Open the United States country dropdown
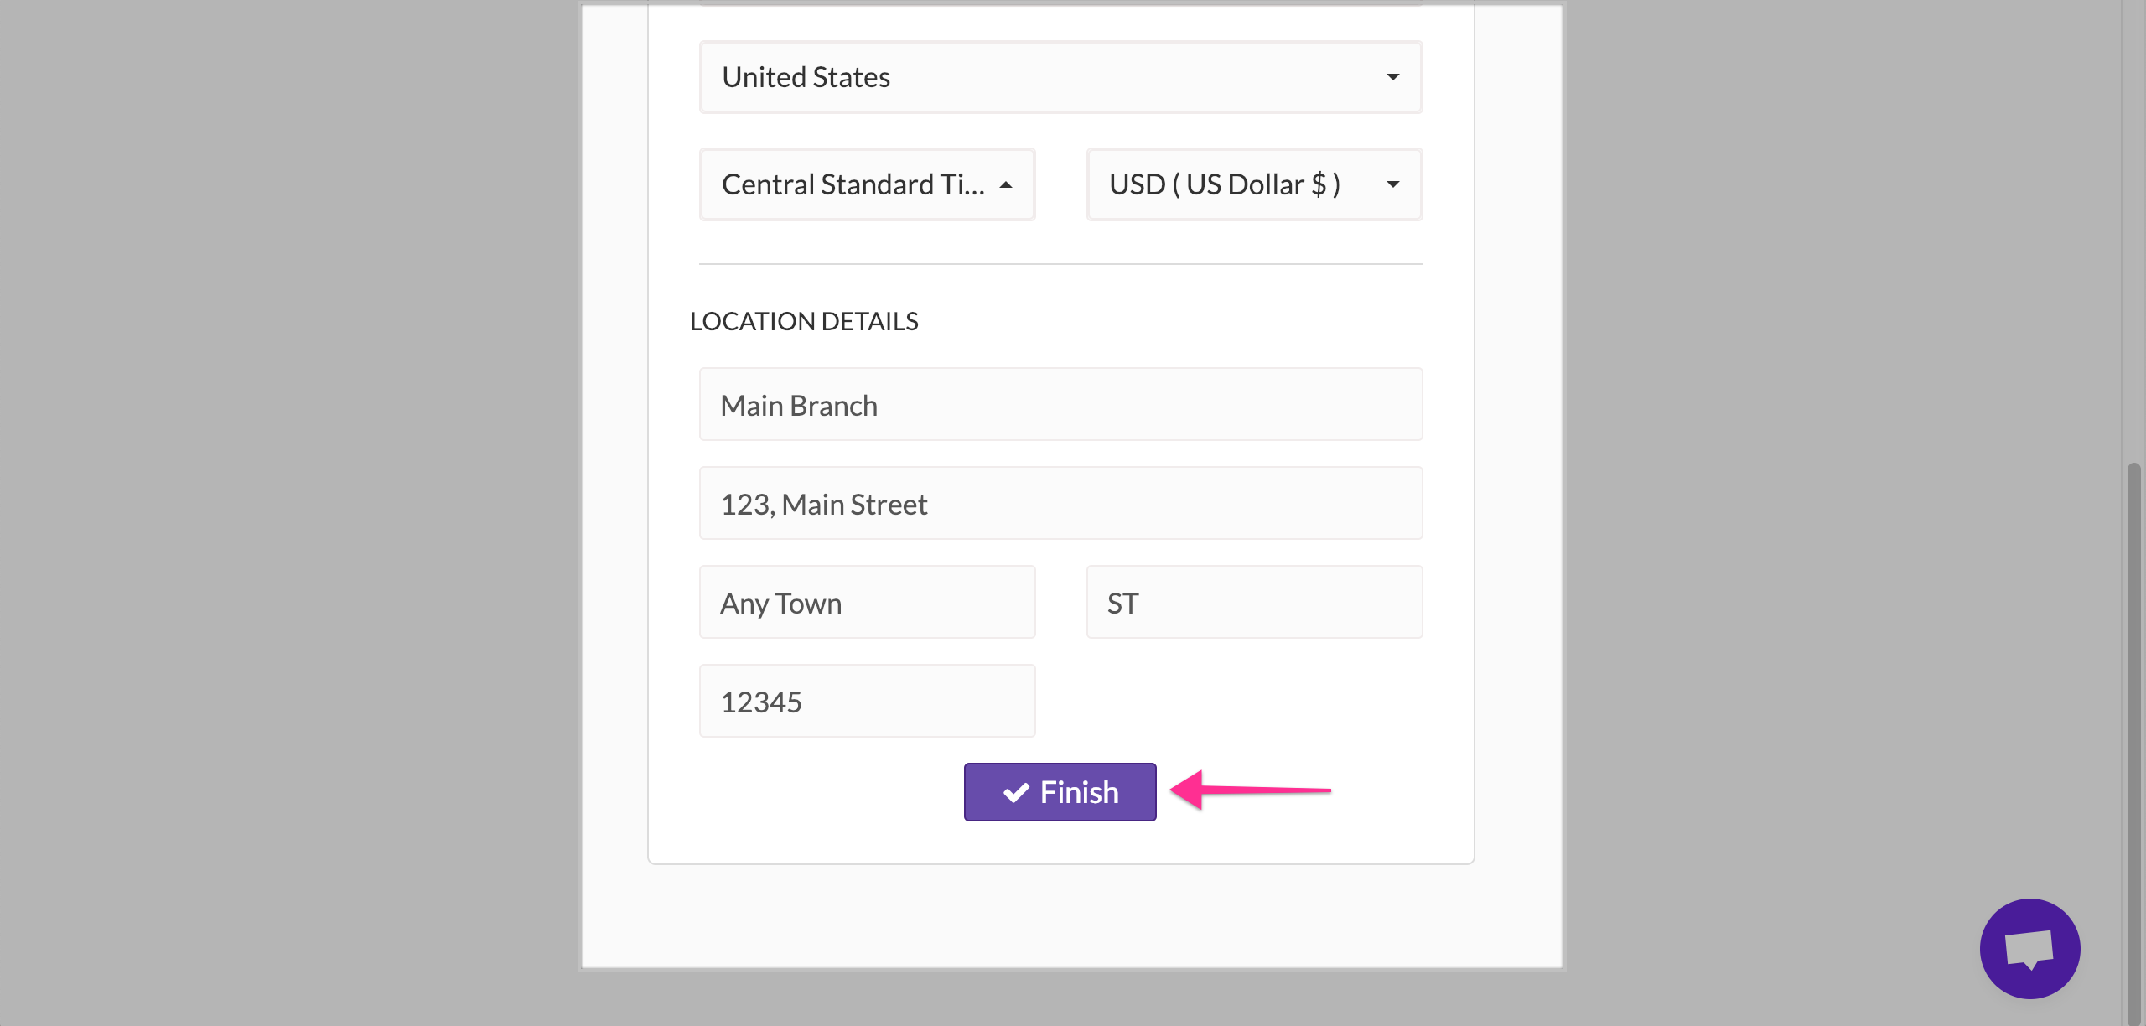Image resolution: width=2146 pixels, height=1026 pixels. click(x=1060, y=77)
